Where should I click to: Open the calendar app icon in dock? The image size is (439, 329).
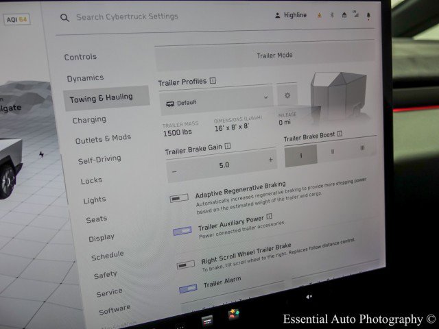[x=207, y=320]
